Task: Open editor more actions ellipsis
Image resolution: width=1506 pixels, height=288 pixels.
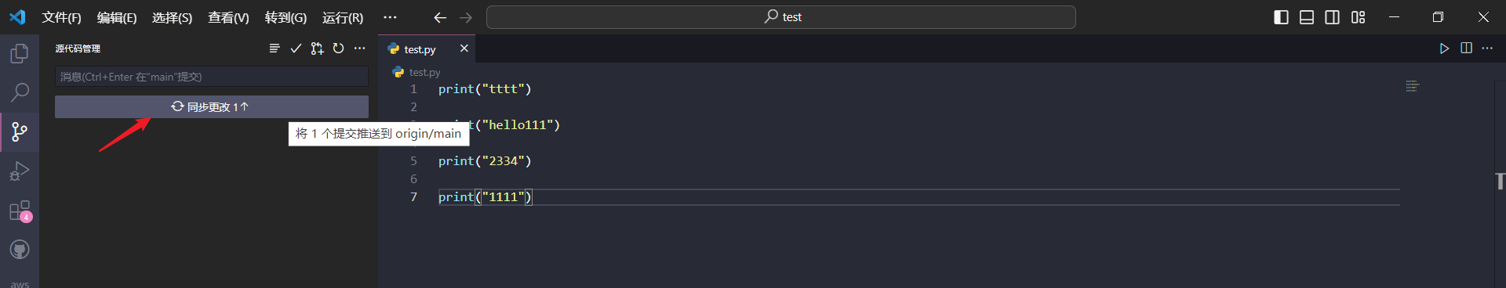Action: tap(1487, 49)
